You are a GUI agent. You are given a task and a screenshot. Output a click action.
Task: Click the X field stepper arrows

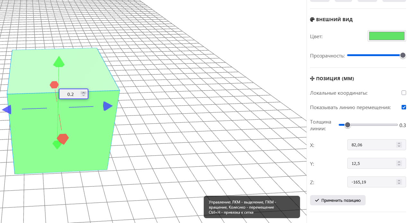399,145
